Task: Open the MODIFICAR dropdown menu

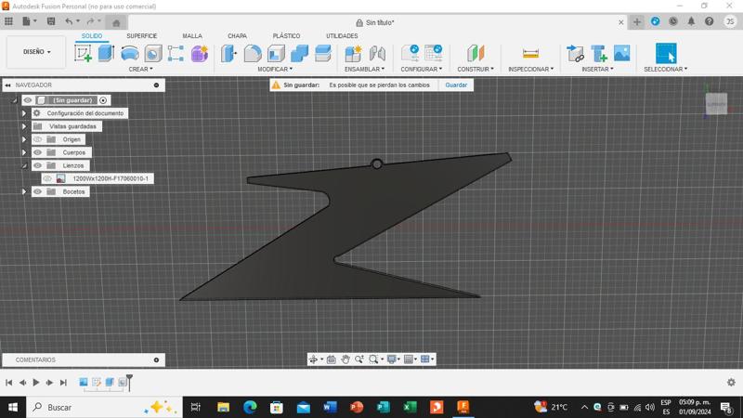Action: point(275,69)
